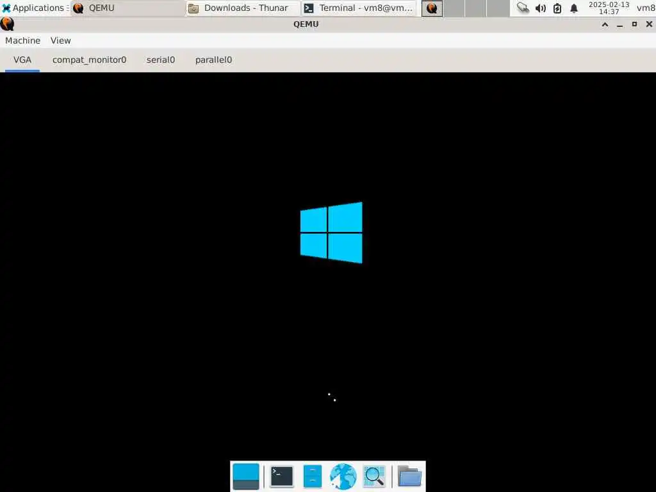
Task: Roll up the QEMU window with arrow button
Action: [605, 24]
